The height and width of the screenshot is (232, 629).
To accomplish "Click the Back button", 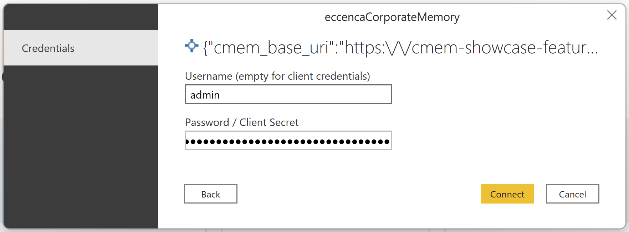I will click(x=210, y=194).
